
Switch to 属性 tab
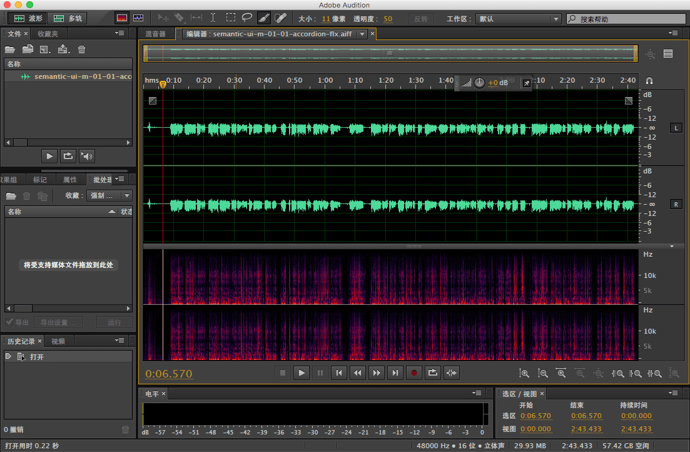tap(69, 180)
